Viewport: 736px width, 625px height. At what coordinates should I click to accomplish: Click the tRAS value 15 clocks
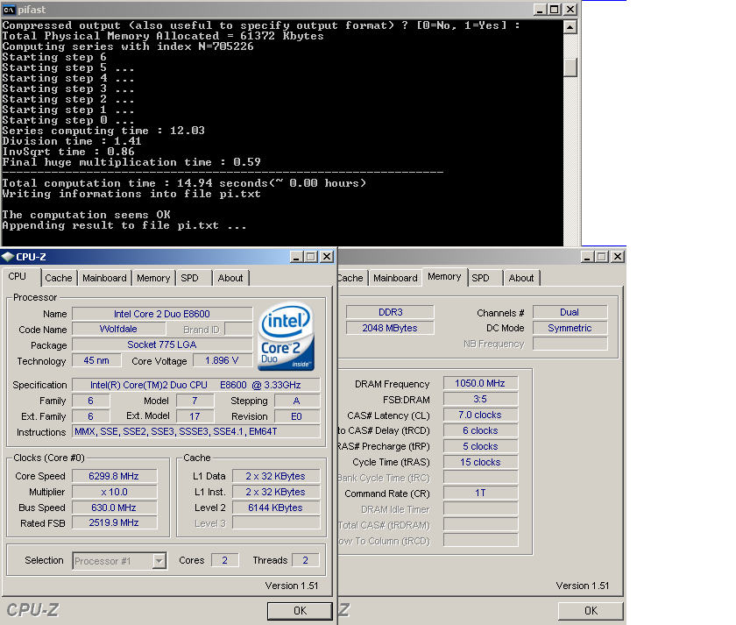pos(481,462)
